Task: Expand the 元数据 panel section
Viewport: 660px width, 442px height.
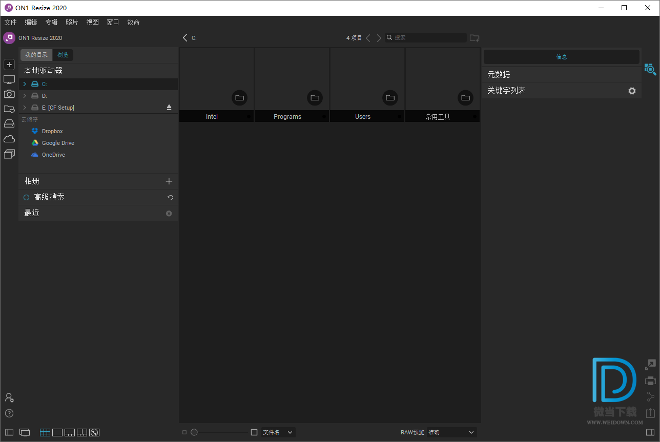Action: point(562,75)
